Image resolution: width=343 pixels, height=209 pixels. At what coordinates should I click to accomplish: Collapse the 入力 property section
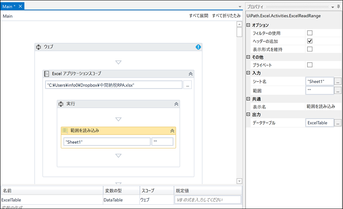248,73
